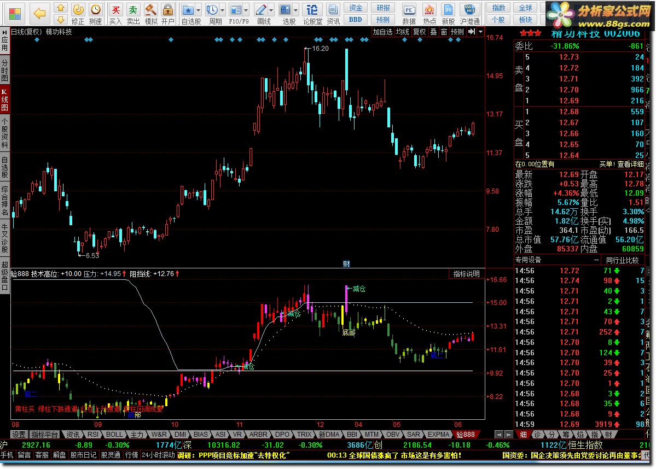
Task: Click the indicator tabs scroll-left arrow
Action: (x=498, y=435)
